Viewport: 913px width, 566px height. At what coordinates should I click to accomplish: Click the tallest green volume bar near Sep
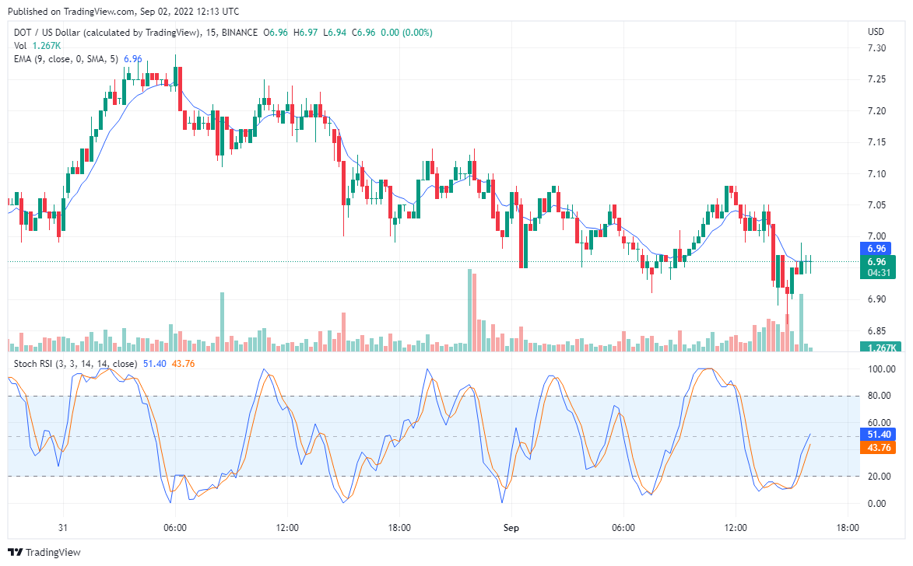coord(469,310)
